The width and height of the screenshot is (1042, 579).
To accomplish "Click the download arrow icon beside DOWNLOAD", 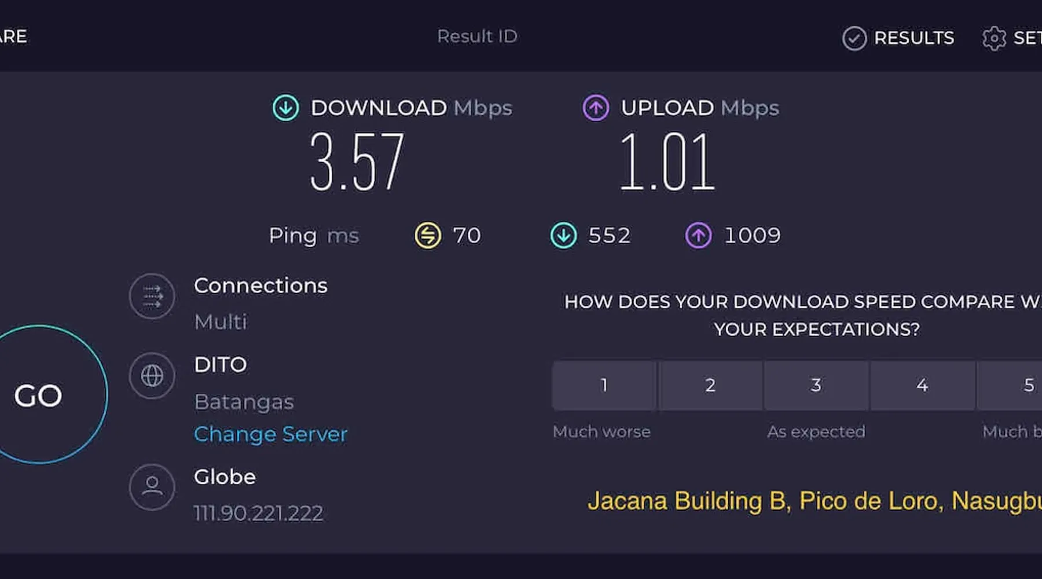I will [285, 108].
